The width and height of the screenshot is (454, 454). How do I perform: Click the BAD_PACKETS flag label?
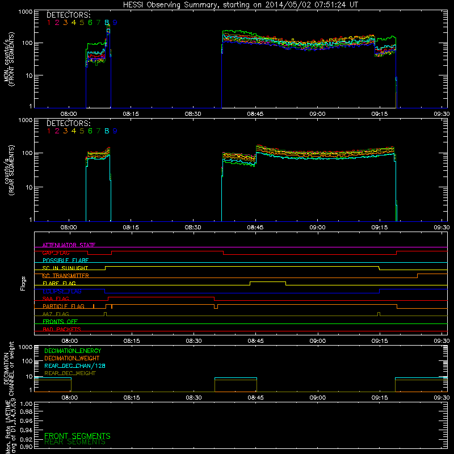click(62, 329)
